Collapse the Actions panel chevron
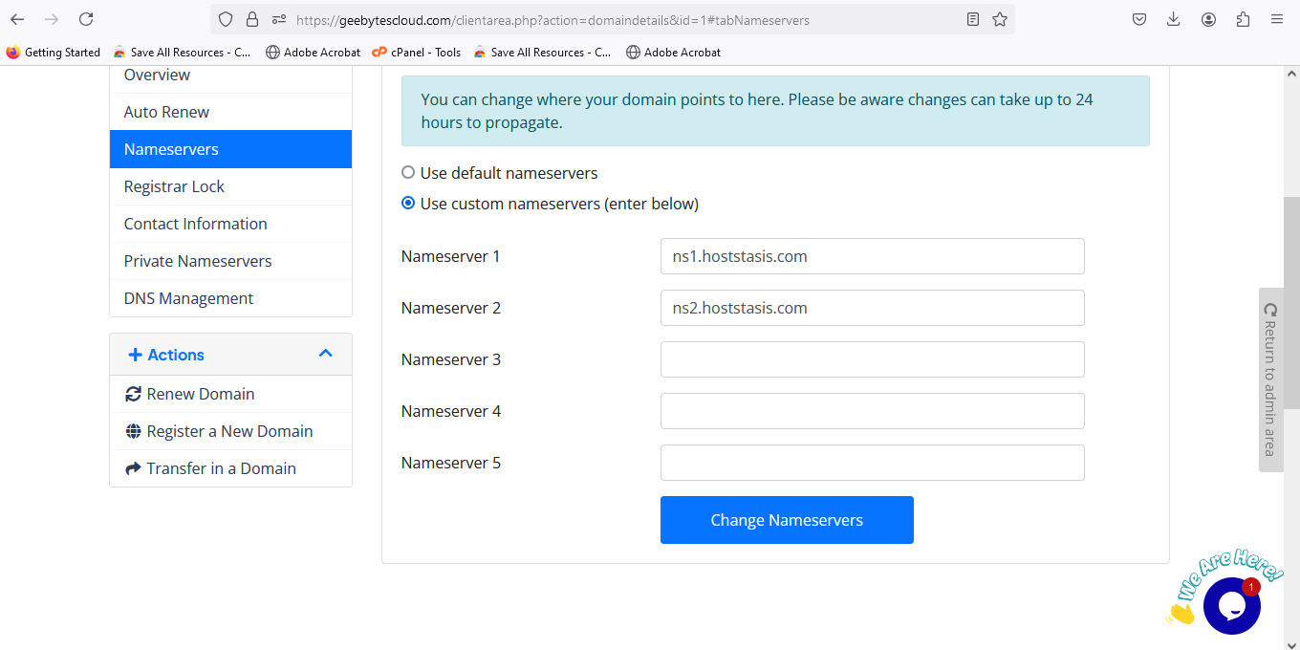Image resolution: width=1300 pixels, height=650 pixels. pyautogui.click(x=325, y=354)
